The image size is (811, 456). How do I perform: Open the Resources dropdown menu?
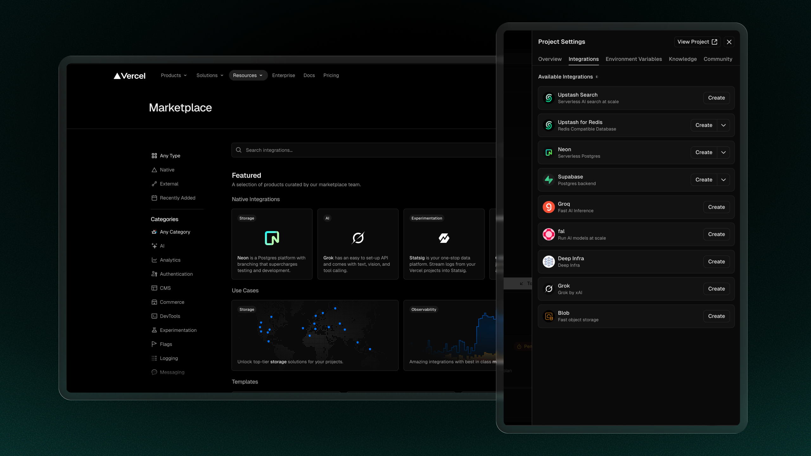coord(248,75)
